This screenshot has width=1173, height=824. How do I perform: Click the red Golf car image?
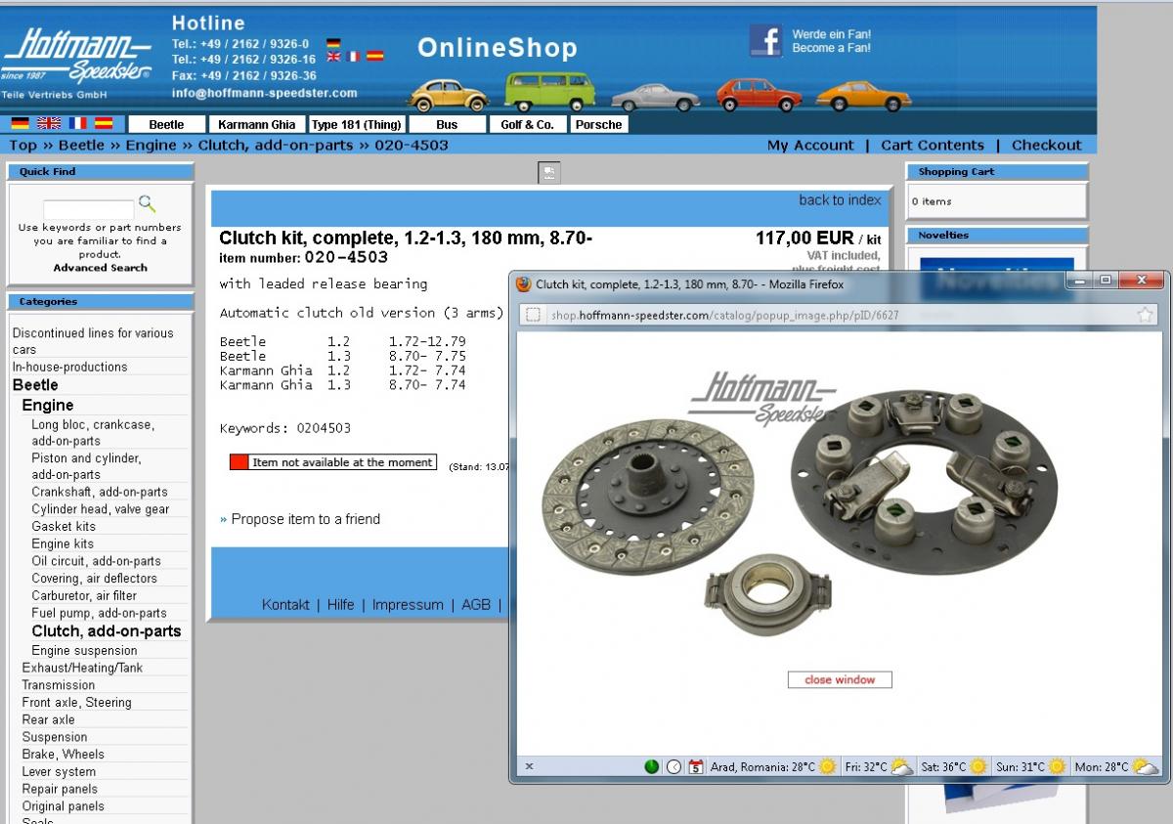(759, 95)
